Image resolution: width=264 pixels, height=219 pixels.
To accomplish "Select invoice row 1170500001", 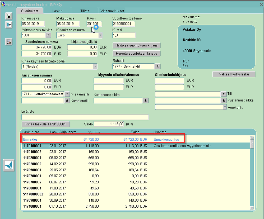I will [x=136, y=170].
